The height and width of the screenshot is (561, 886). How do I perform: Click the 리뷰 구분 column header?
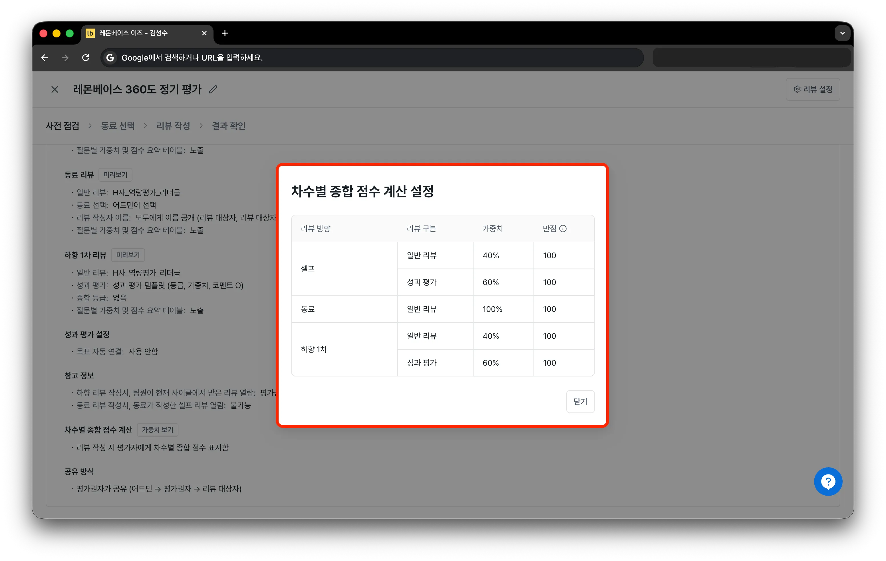tap(421, 229)
